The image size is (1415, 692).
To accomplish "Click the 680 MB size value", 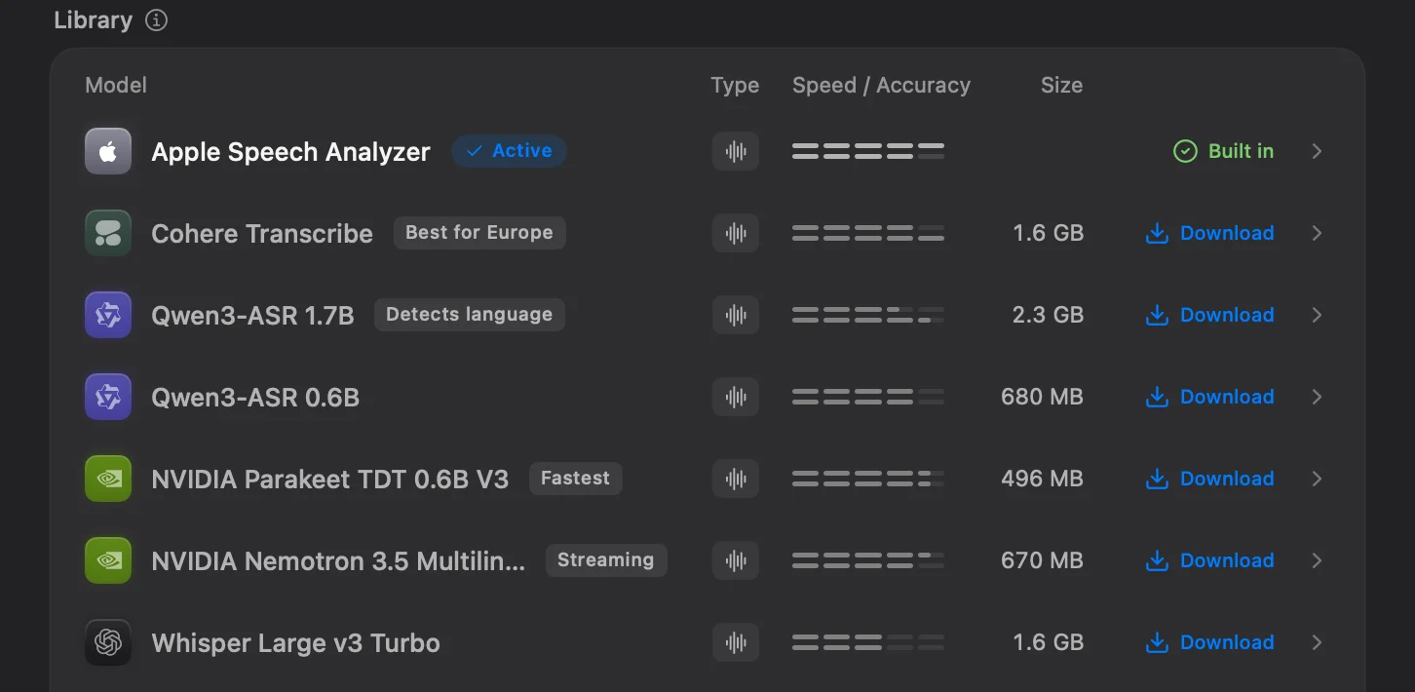I will pyautogui.click(x=1042, y=397).
